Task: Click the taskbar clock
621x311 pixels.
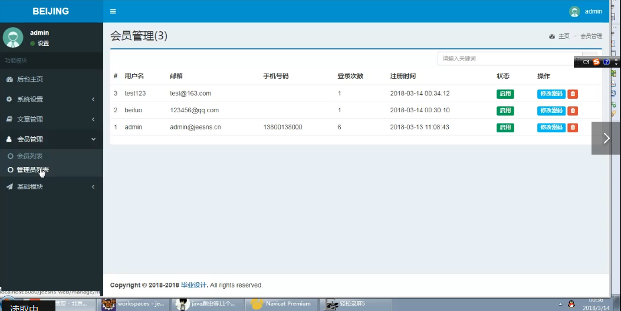Action: (595, 305)
